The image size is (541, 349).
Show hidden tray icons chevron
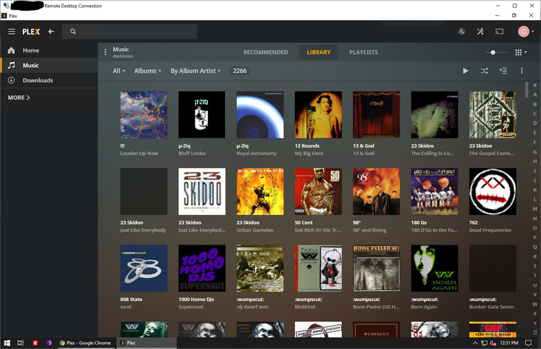click(475, 343)
